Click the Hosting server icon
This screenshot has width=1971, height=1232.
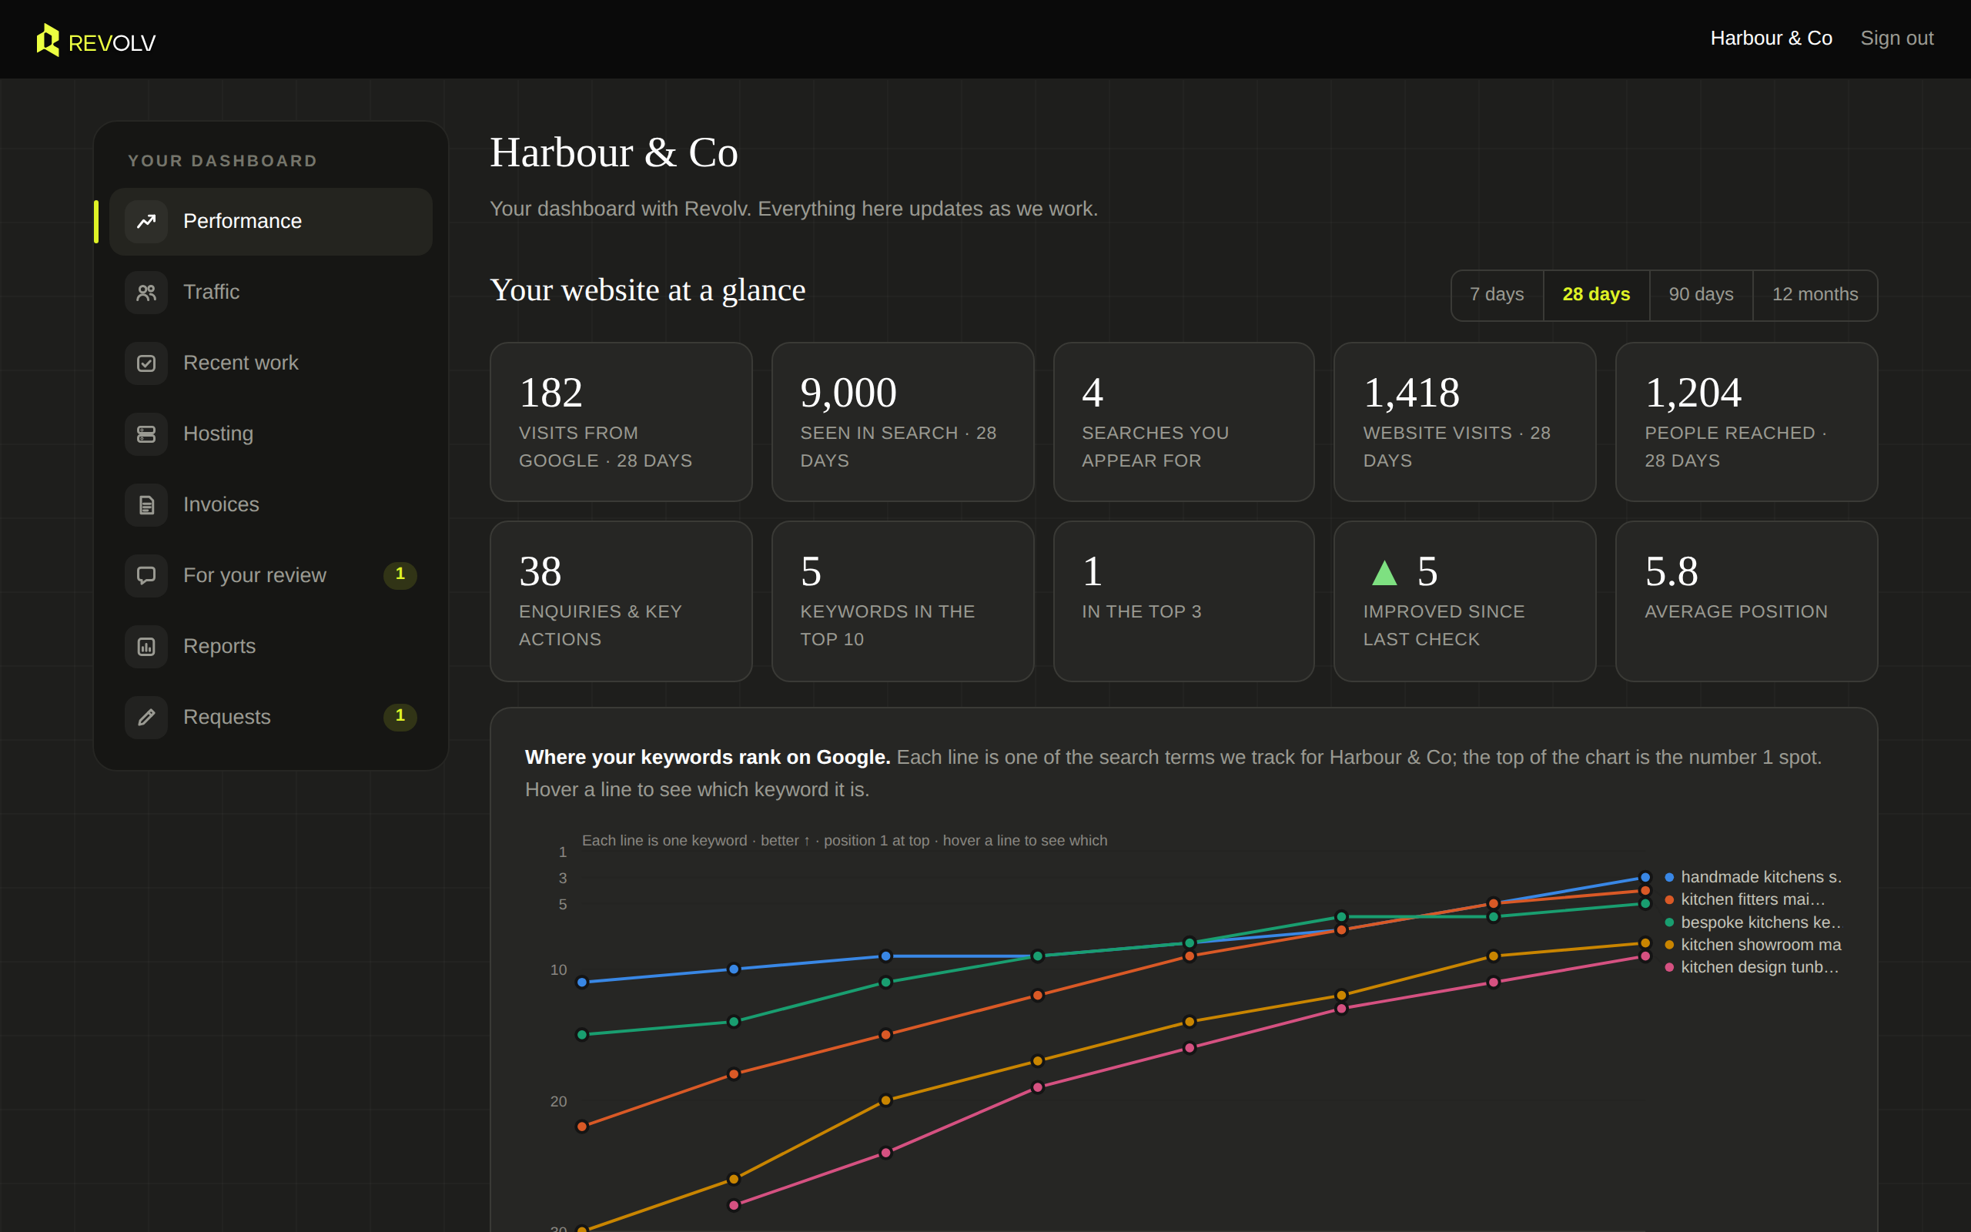click(x=146, y=434)
